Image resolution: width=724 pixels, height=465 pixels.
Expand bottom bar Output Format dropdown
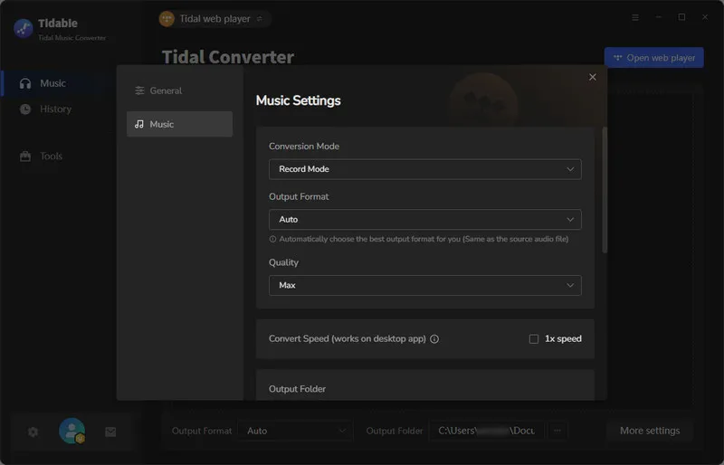click(295, 431)
